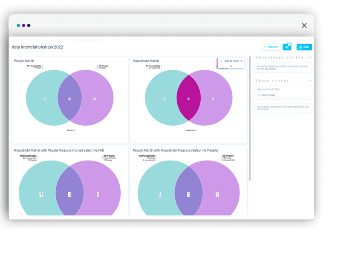341x265 pixels.
Task: Click the User Filters funnel icon
Action: 257,80
